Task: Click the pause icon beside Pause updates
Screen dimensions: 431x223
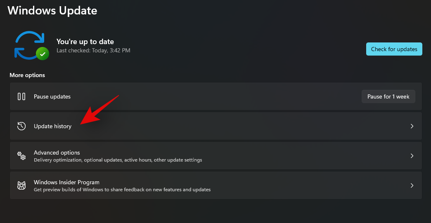Action: click(21, 96)
